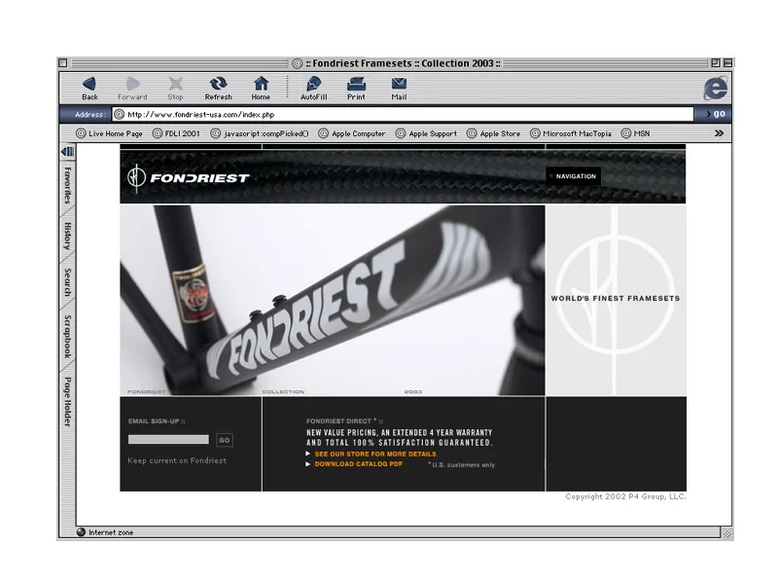This screenshot has width=778, height=584.
Task: Follow See Our Store For More Details
Action: coord(375,454)
